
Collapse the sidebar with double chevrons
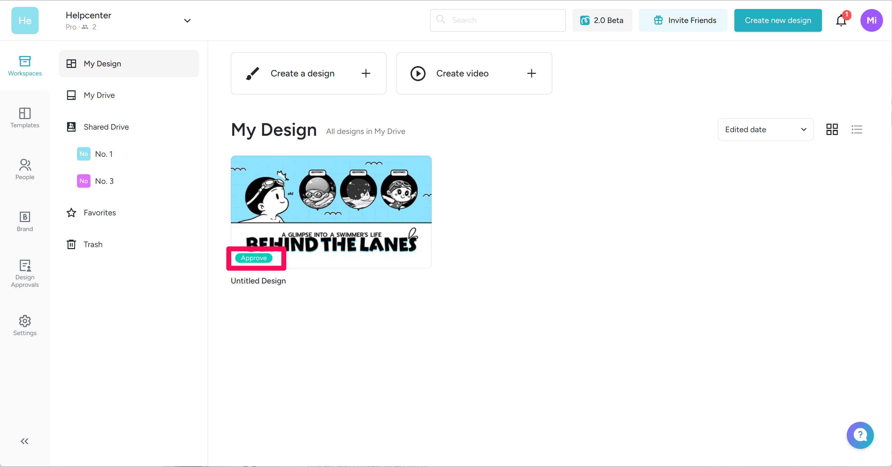[24, 441]
